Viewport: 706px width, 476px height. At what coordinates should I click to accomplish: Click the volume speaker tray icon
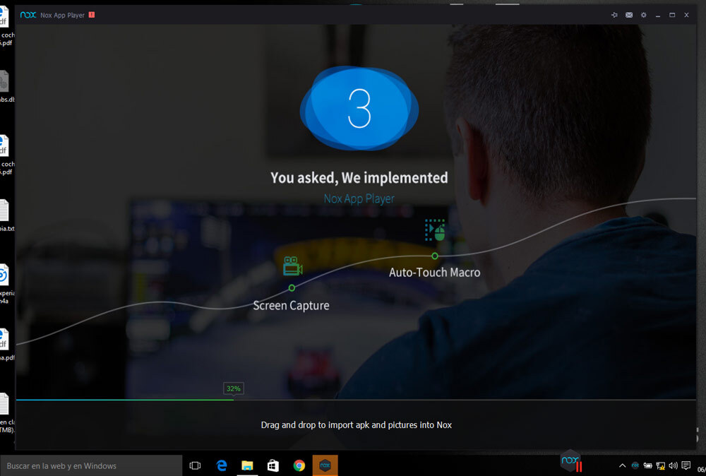coord(673,466)
